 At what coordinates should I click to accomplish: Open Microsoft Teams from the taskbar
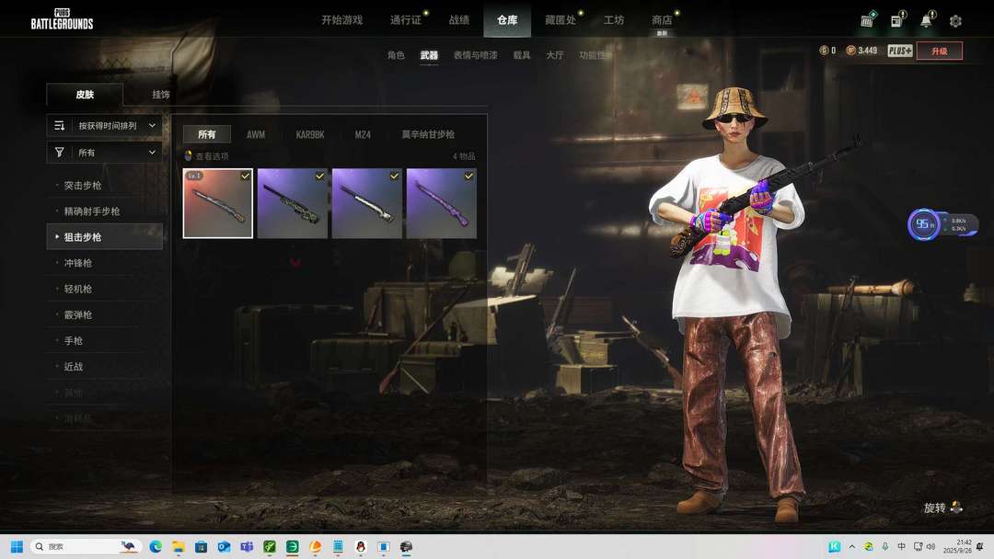tap(247, 546)
